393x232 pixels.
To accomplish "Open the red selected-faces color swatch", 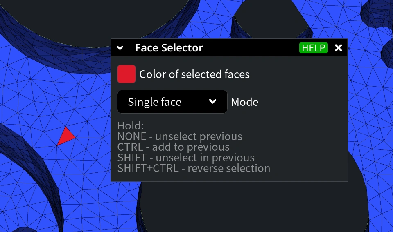I will click(x=126, y=74).
